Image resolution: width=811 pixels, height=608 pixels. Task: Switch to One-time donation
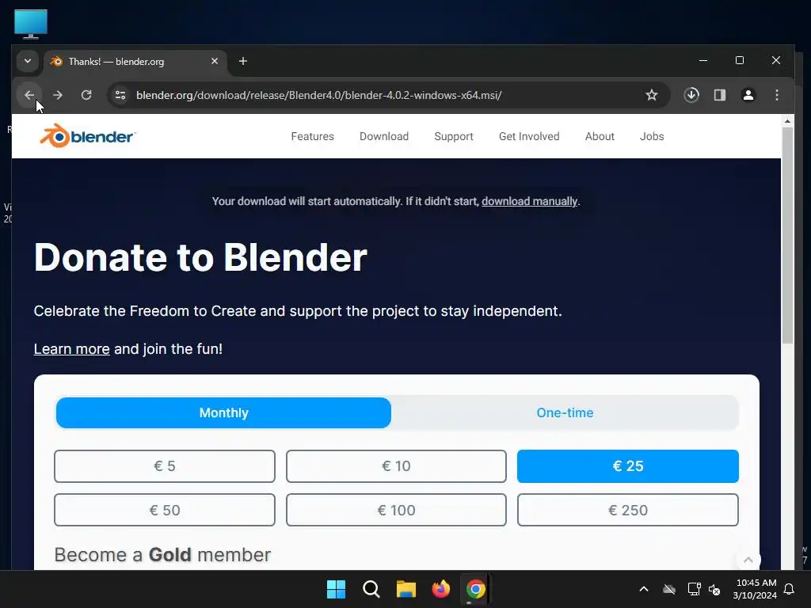pos(565,412)
